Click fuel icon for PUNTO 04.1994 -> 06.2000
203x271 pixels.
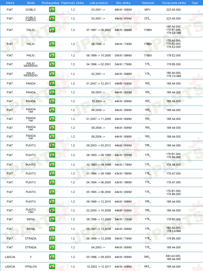[52, 182]
